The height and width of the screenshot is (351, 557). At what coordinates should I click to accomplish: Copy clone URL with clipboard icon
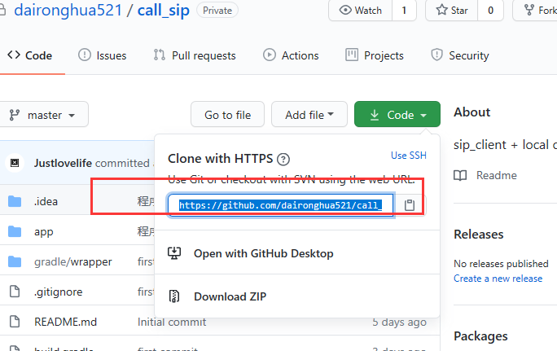tap(410, 205)
